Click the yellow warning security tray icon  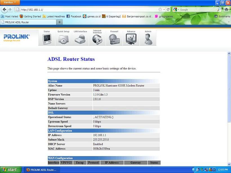[x=210, y=170]
